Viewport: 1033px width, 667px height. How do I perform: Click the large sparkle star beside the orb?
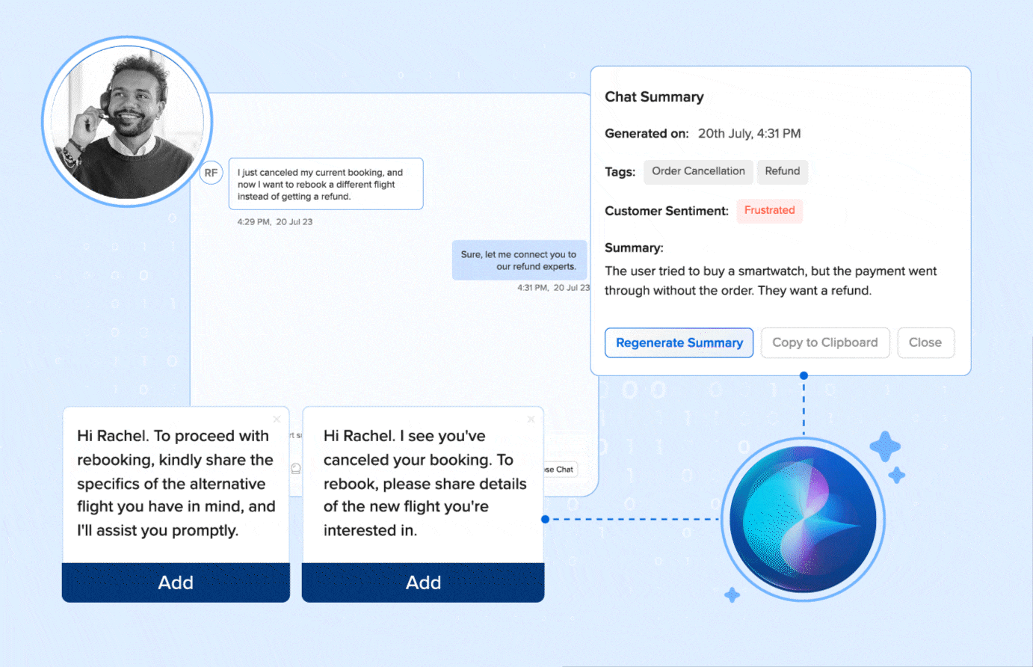[885, 446]
